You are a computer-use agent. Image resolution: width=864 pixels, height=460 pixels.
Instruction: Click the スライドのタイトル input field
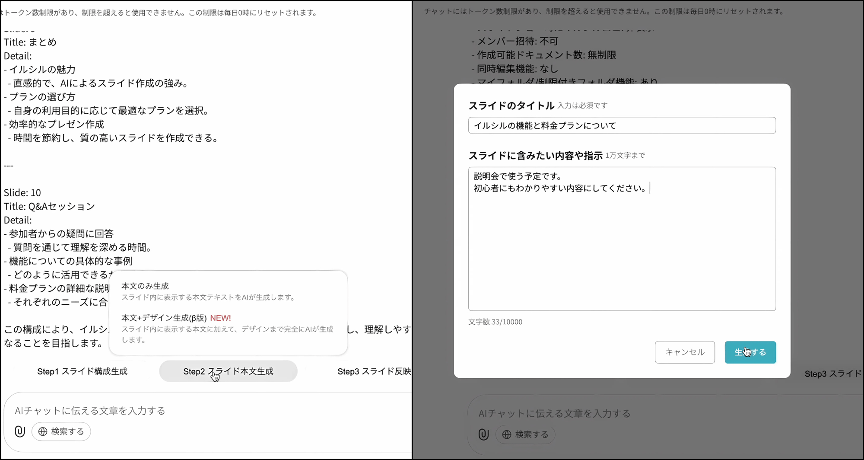tap(622, 125)
